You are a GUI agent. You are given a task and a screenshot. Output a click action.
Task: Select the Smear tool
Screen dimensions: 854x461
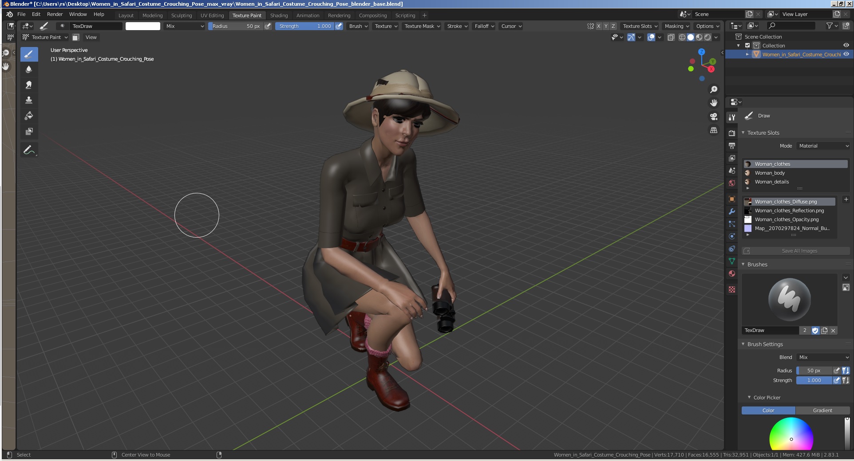click(29, 85)
